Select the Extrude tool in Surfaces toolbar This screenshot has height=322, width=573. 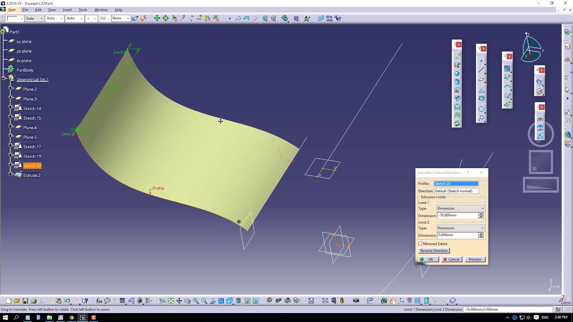pos(457,57)
